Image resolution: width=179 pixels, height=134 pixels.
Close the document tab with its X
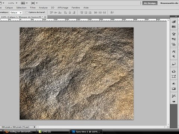[45, 17]
